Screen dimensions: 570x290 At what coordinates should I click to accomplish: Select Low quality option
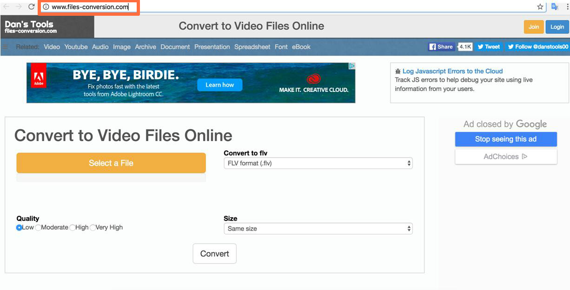coord(19,228)
